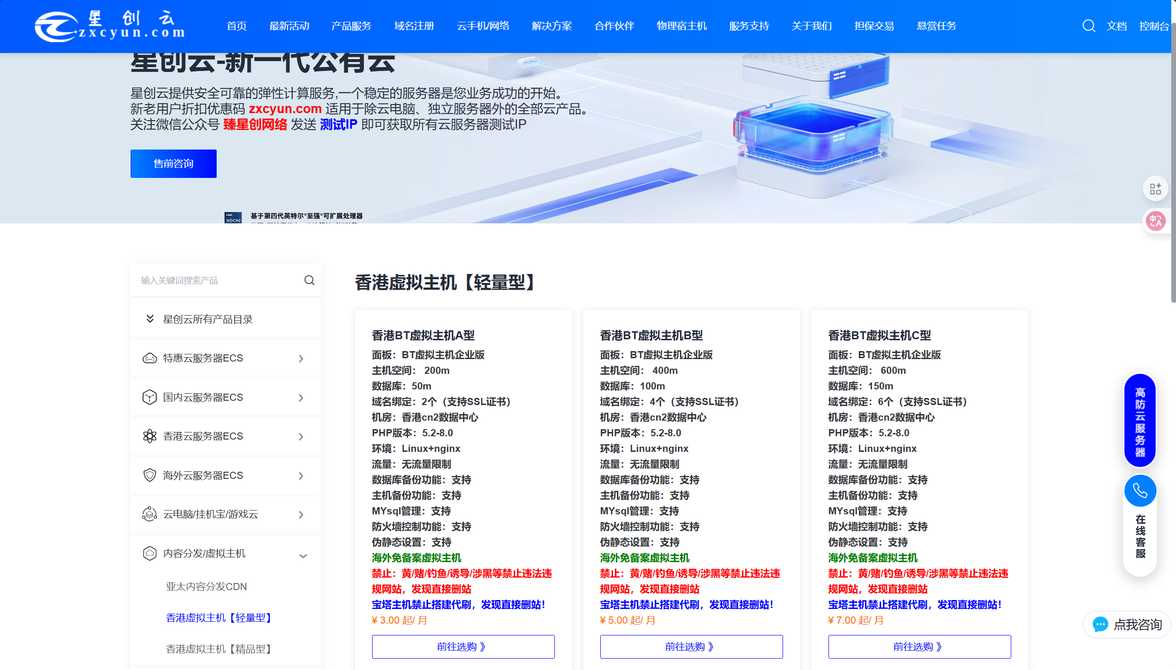Image resolution: width=1176 pixels, height=670 pixels.
Task: Open 物理宿主机 menu item
Action: tap(682, 26)
